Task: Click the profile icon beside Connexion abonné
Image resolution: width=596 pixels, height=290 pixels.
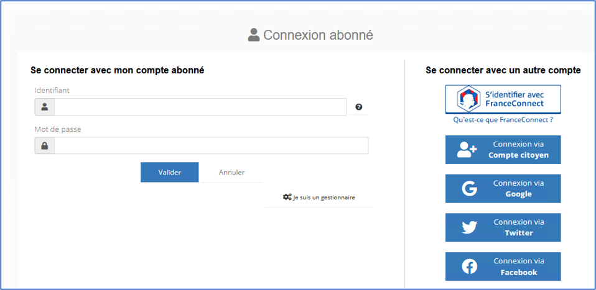Action: (254, 35)
